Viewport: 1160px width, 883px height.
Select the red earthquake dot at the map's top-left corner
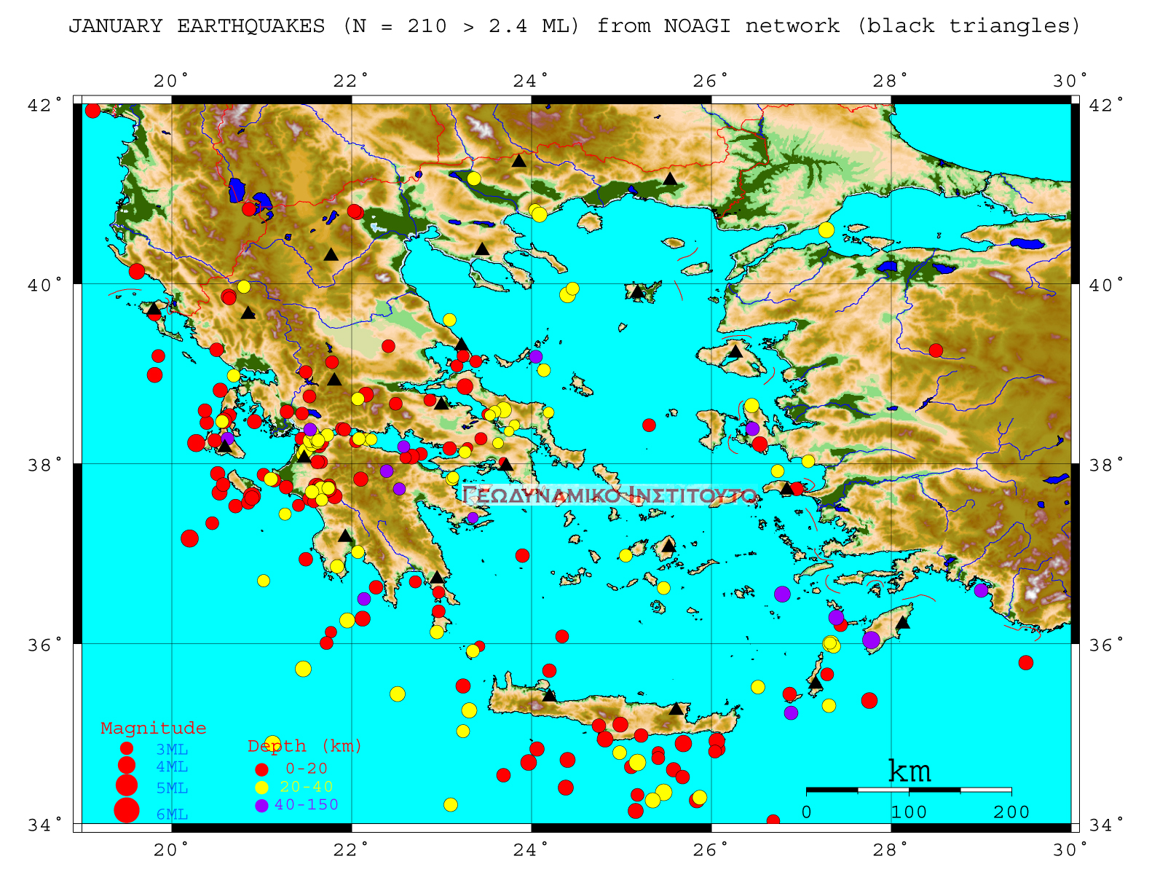[92, 110]
